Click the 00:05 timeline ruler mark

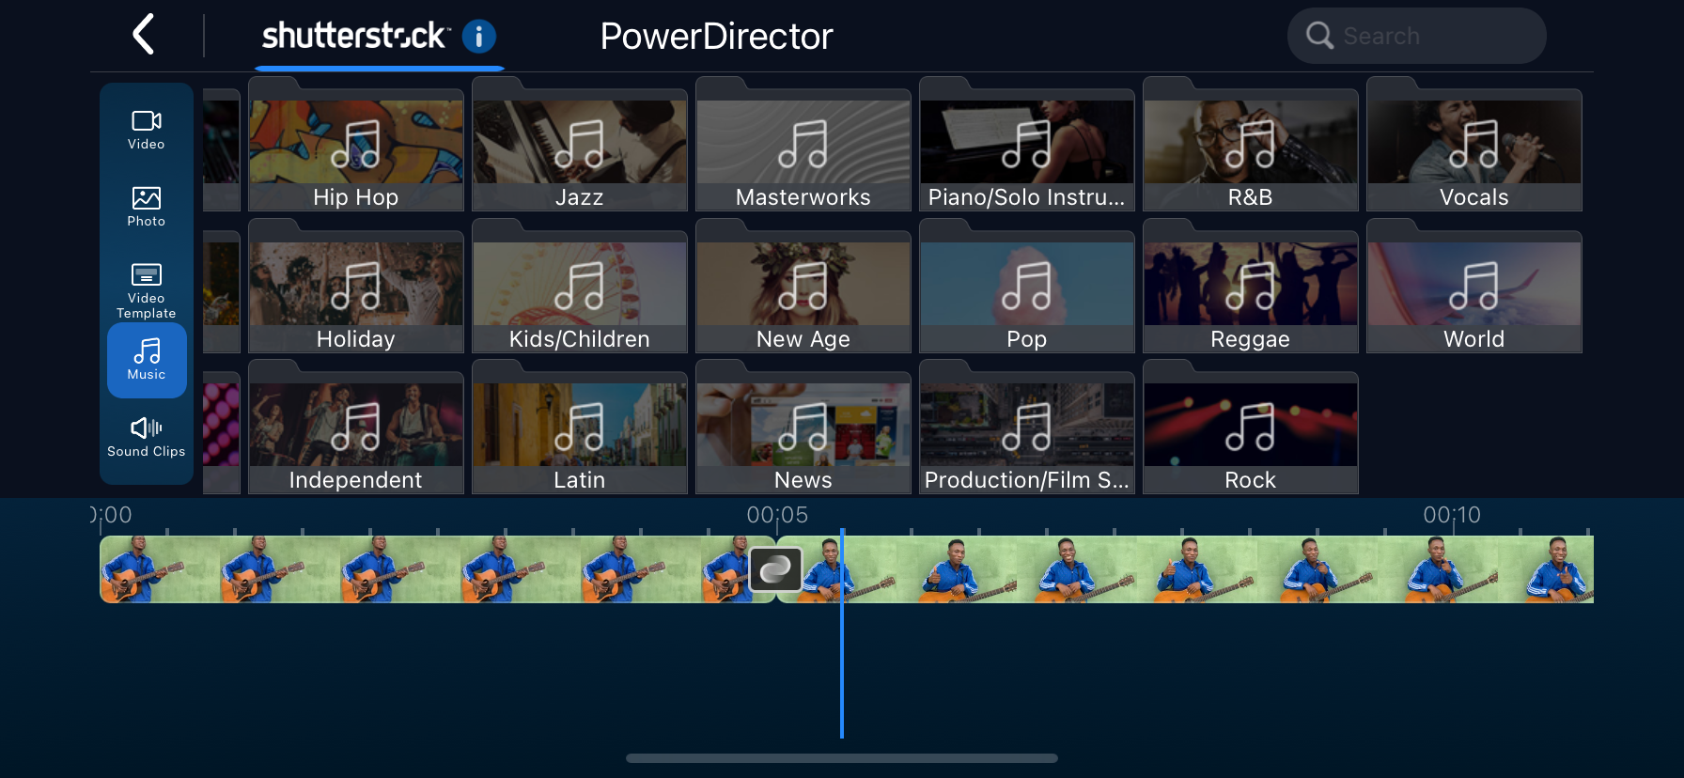(777, 515)
